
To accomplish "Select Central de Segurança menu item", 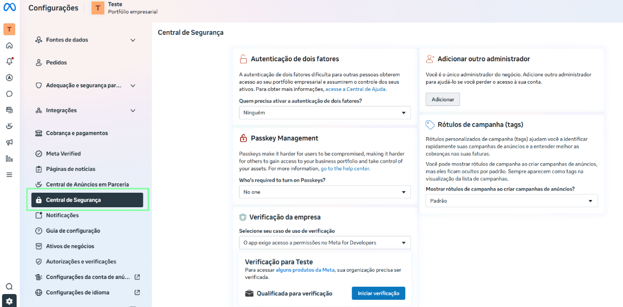I will click(x=87, y=200).
